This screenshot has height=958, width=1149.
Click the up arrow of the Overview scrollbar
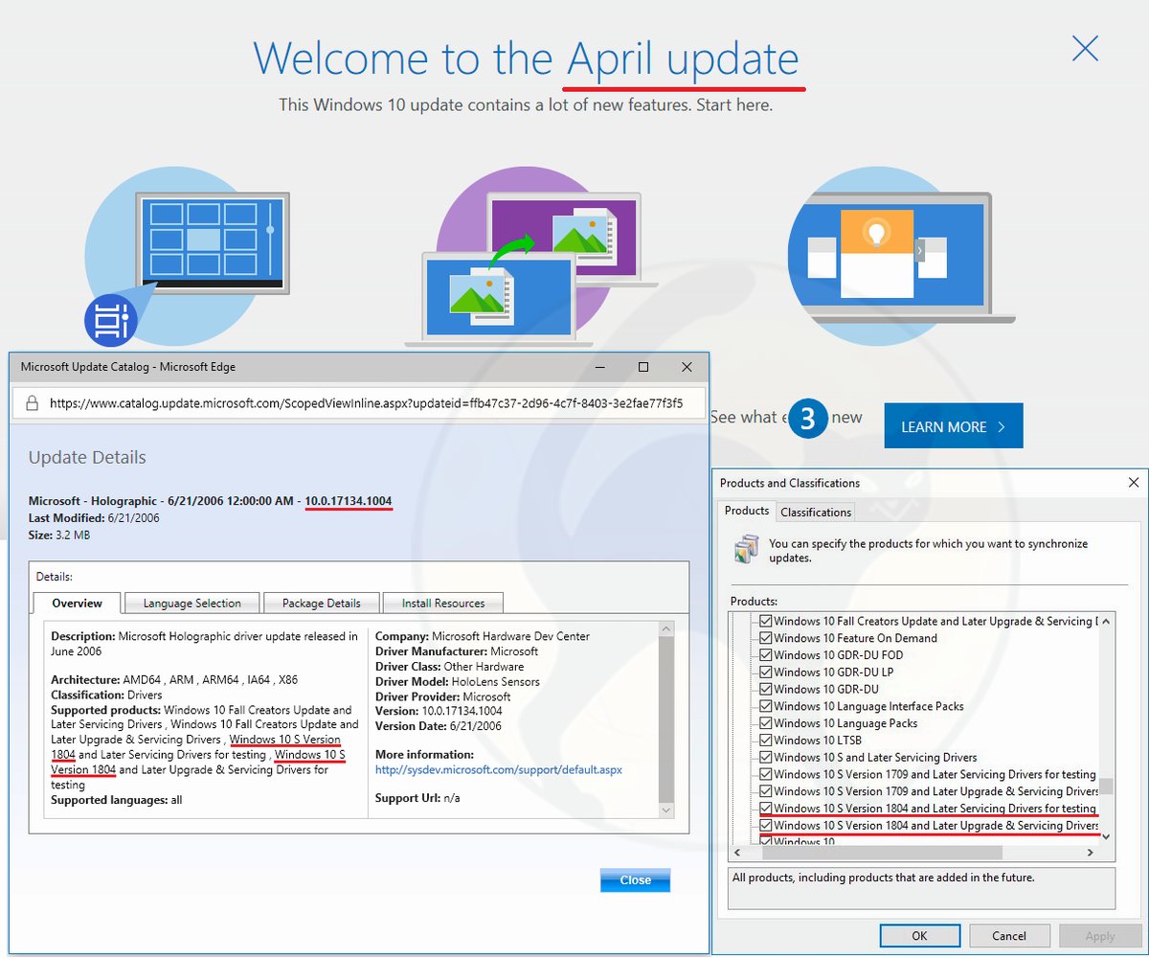point(667,629)
